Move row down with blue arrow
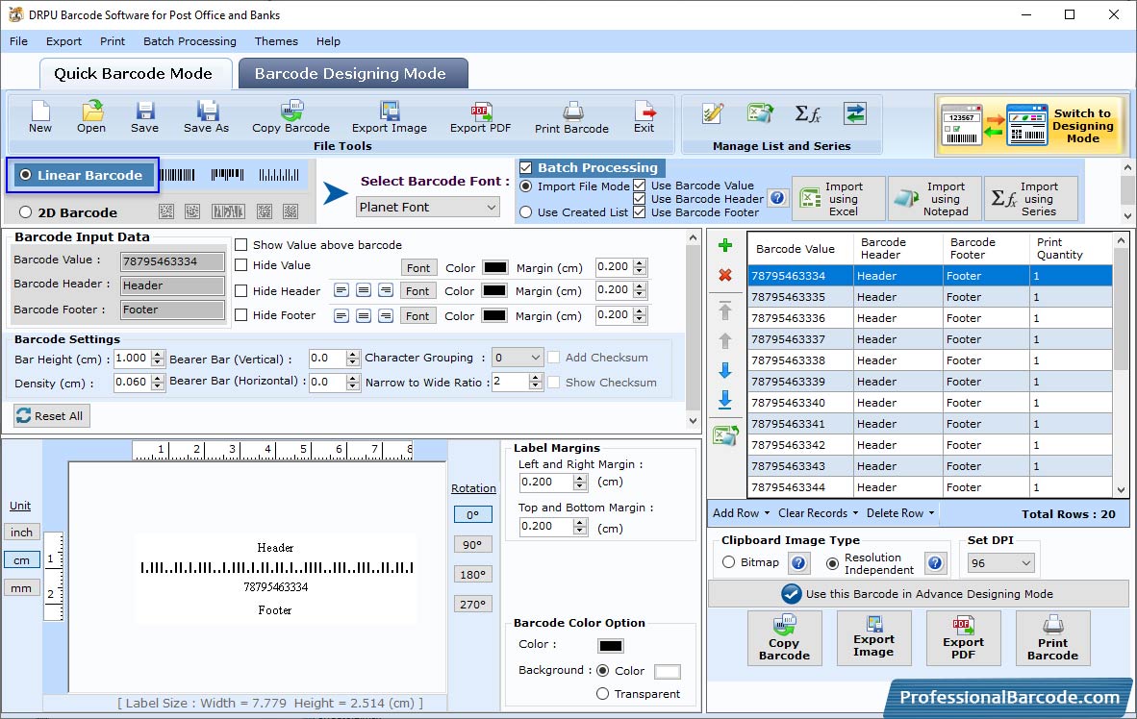 click(x=724, y=370)
